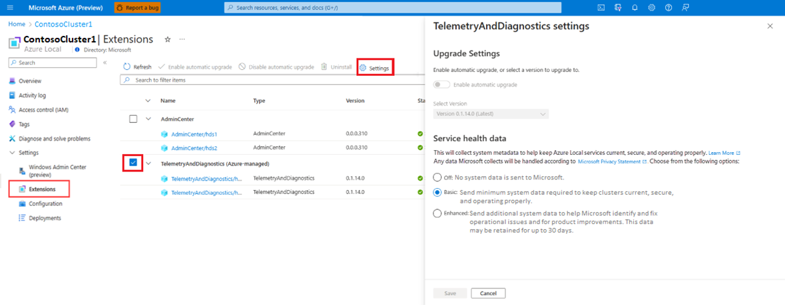Open portal settings gear in header
Screen dimensions: 785x305
click(x=651, y=7)
